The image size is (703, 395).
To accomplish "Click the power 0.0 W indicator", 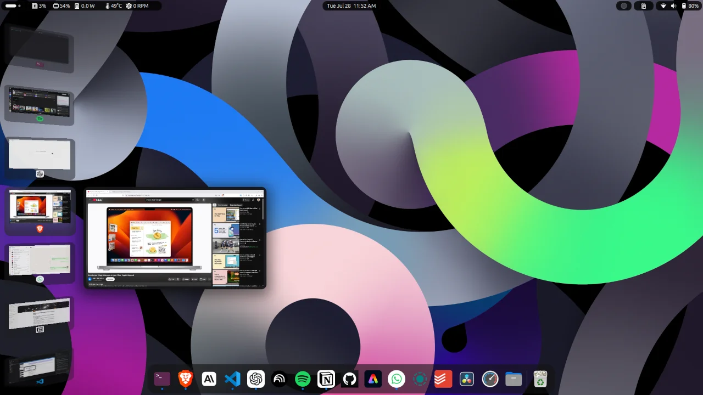I will click(85, 5).
